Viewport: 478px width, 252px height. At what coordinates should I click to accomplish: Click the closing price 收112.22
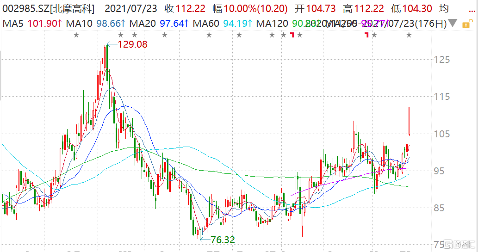[185, 8]
